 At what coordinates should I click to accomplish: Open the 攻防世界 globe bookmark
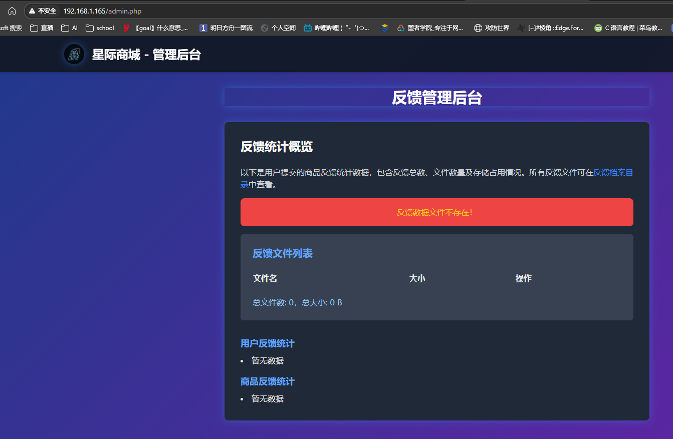[x=495, y=28]
